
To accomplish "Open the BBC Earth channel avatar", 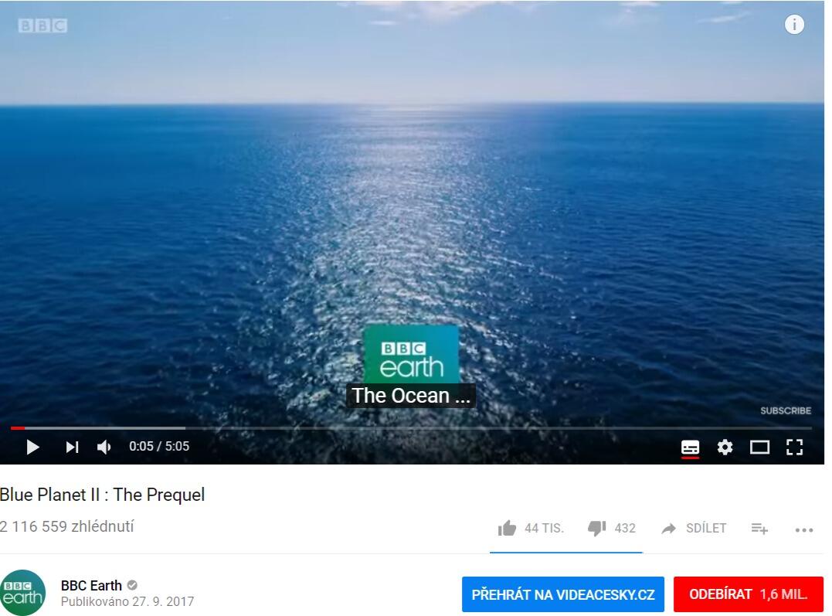I will (x=23, y=593).
